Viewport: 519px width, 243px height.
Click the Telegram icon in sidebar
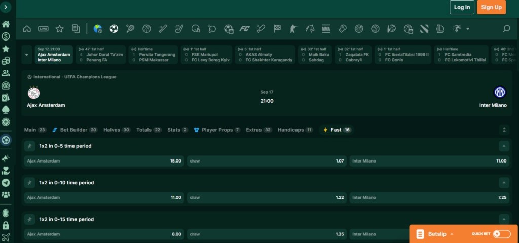click(x=6, y=183)
